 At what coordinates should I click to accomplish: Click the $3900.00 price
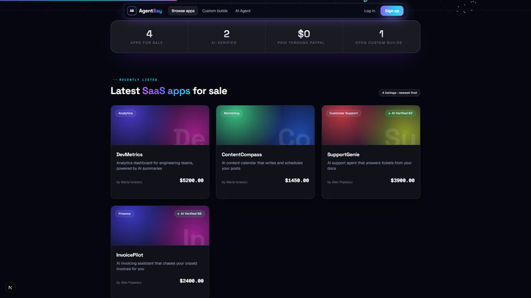[403, 181]
